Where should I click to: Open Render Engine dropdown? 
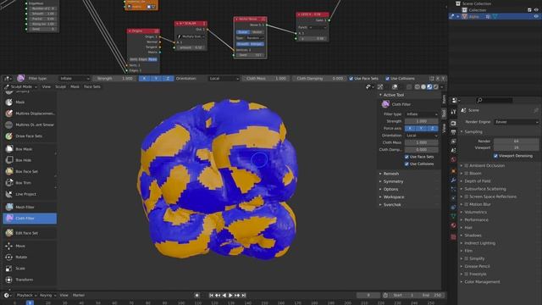516,122
